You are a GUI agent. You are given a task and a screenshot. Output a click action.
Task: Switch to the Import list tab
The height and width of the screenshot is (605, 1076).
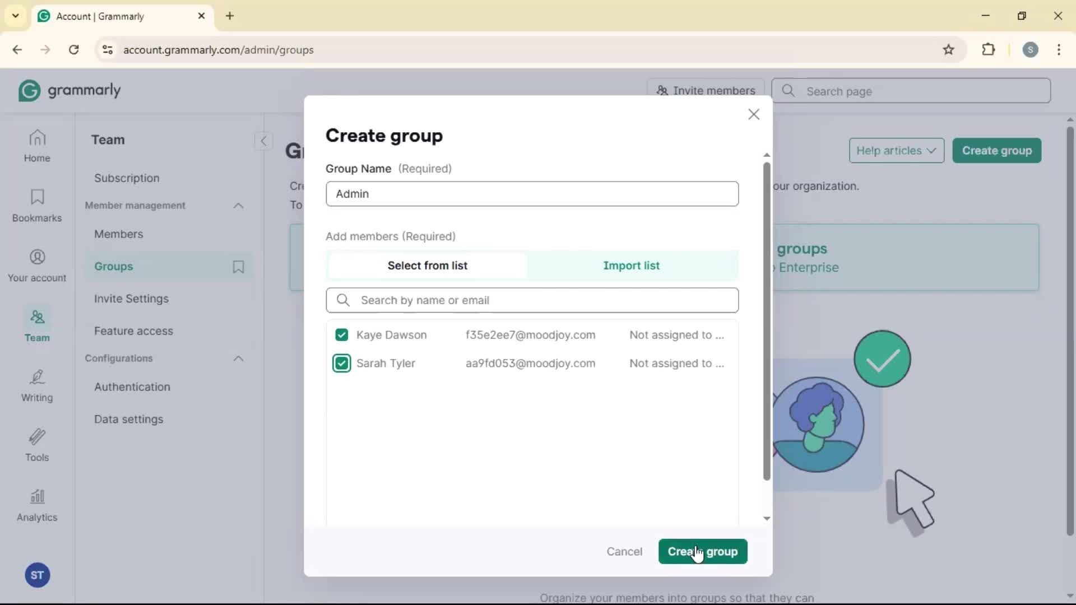coord(631,266)
